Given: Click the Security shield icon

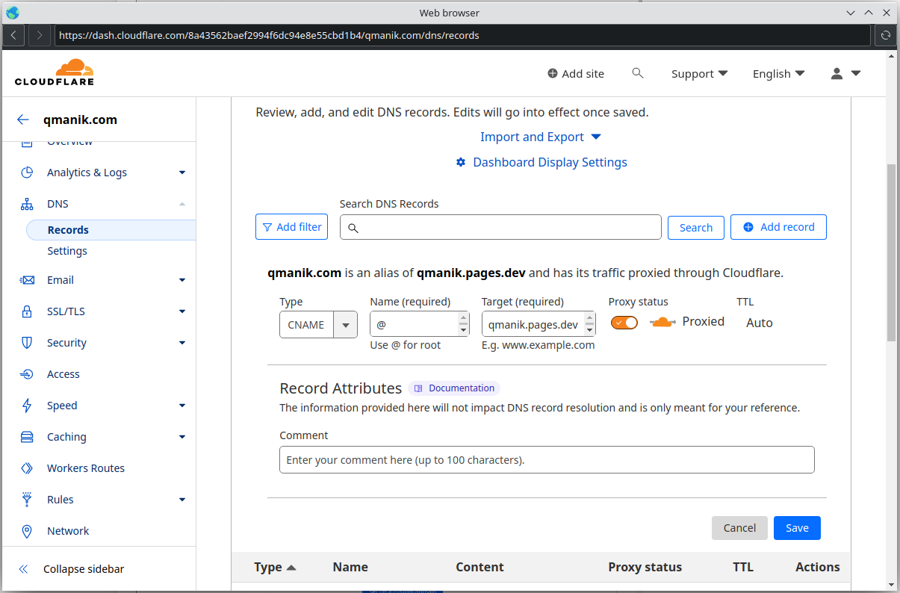Looking at the screenshot, I should [x=27, y=343].
